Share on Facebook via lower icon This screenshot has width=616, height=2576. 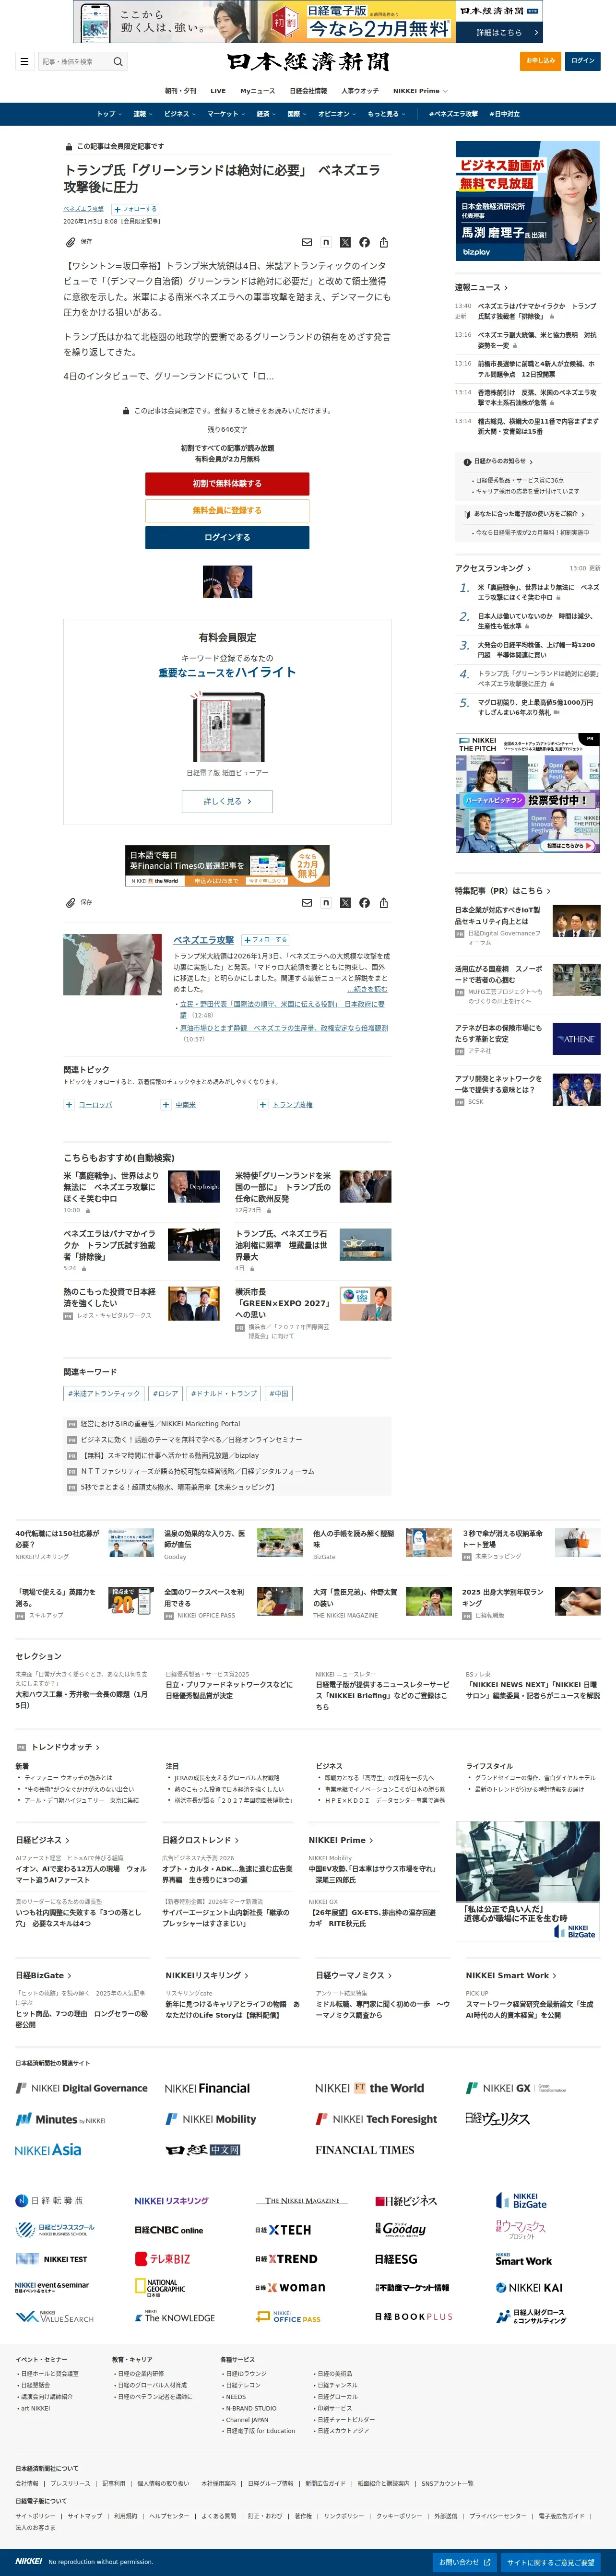pos(364,902)
